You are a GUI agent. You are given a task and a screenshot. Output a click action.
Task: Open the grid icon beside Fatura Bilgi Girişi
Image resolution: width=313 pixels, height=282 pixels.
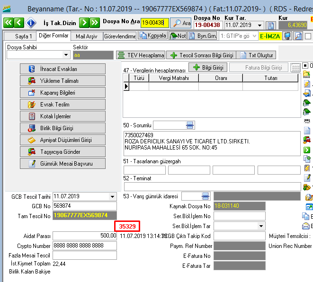[x=295, y=68]
